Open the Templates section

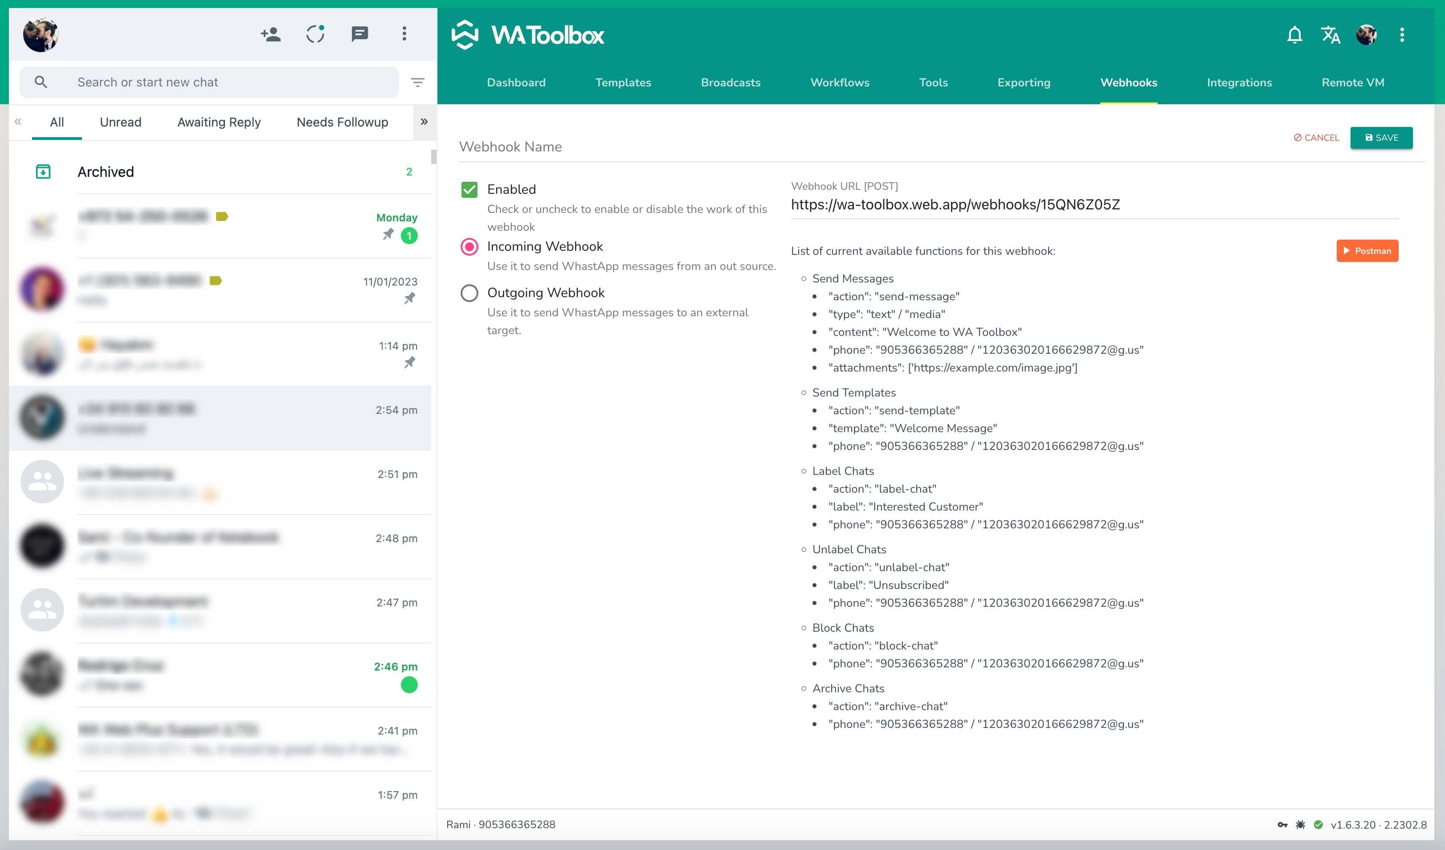pyautogui.click(x=623, y=82)
